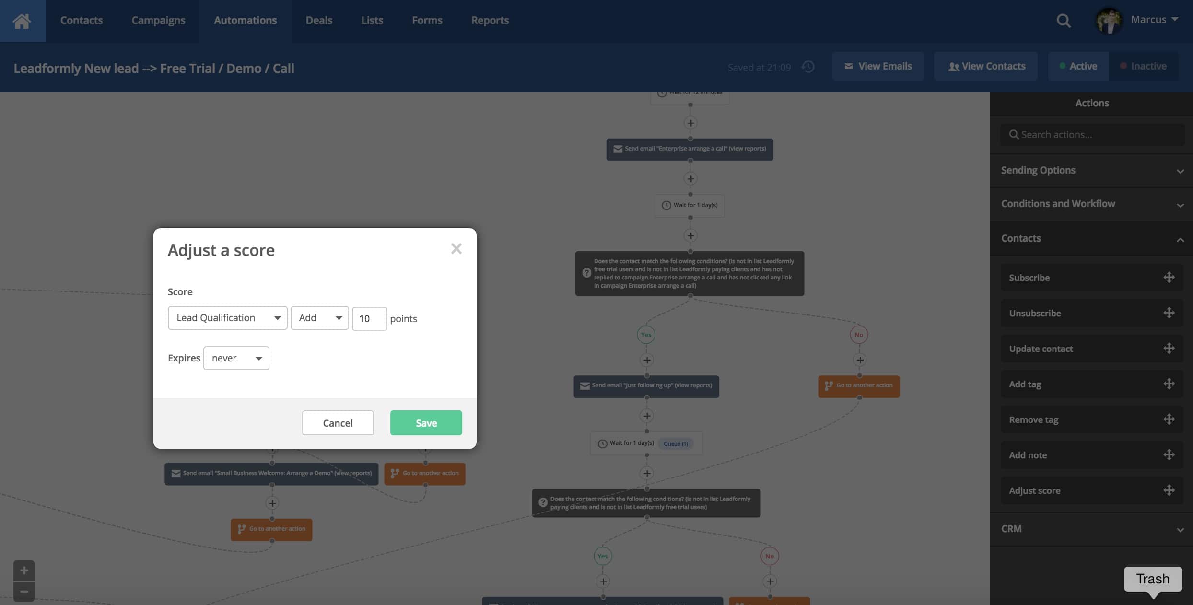
Task: Zoom in on the automation canvas
Action: click(x=24, y=570)
